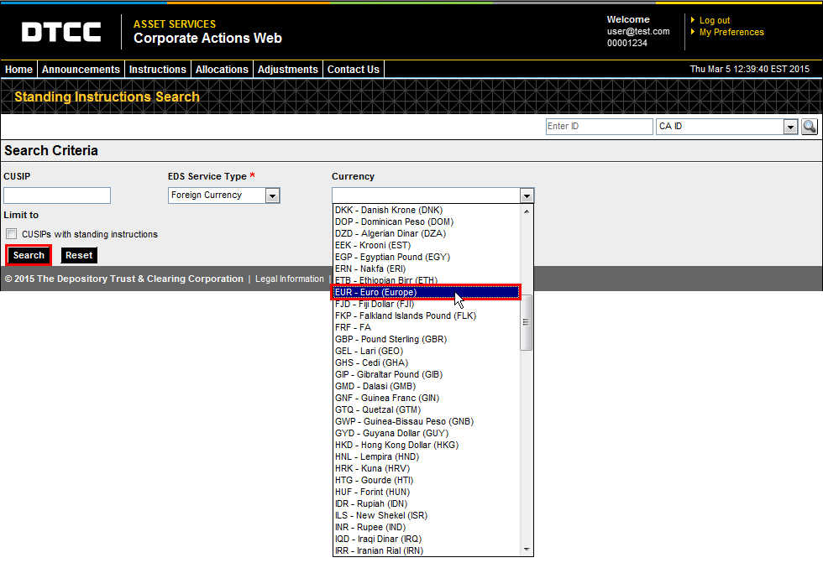Go to the Instructions menu
Image resolution: width=823 pixels, height=563 pixels.
(x=158, y=70)
